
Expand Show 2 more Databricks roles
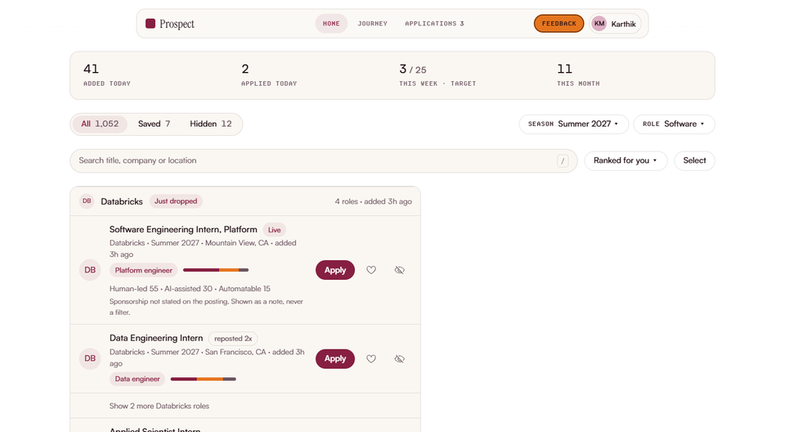[159, 406]
